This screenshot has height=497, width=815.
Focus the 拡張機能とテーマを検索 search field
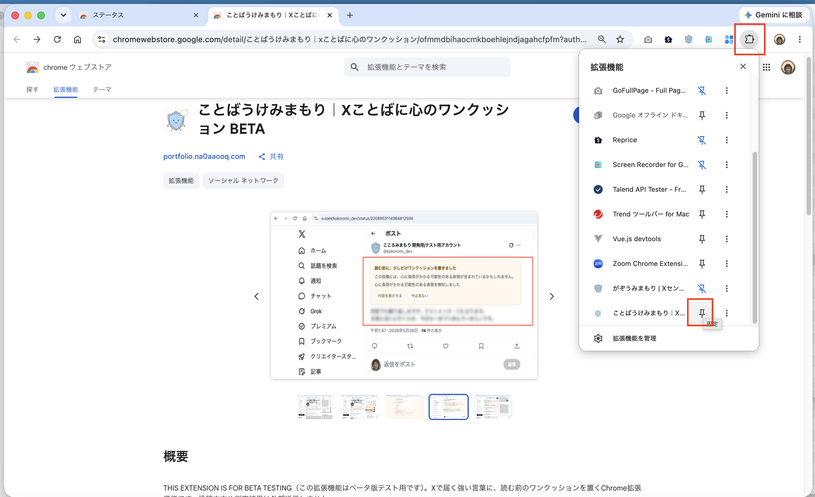(x=427, y=67)
